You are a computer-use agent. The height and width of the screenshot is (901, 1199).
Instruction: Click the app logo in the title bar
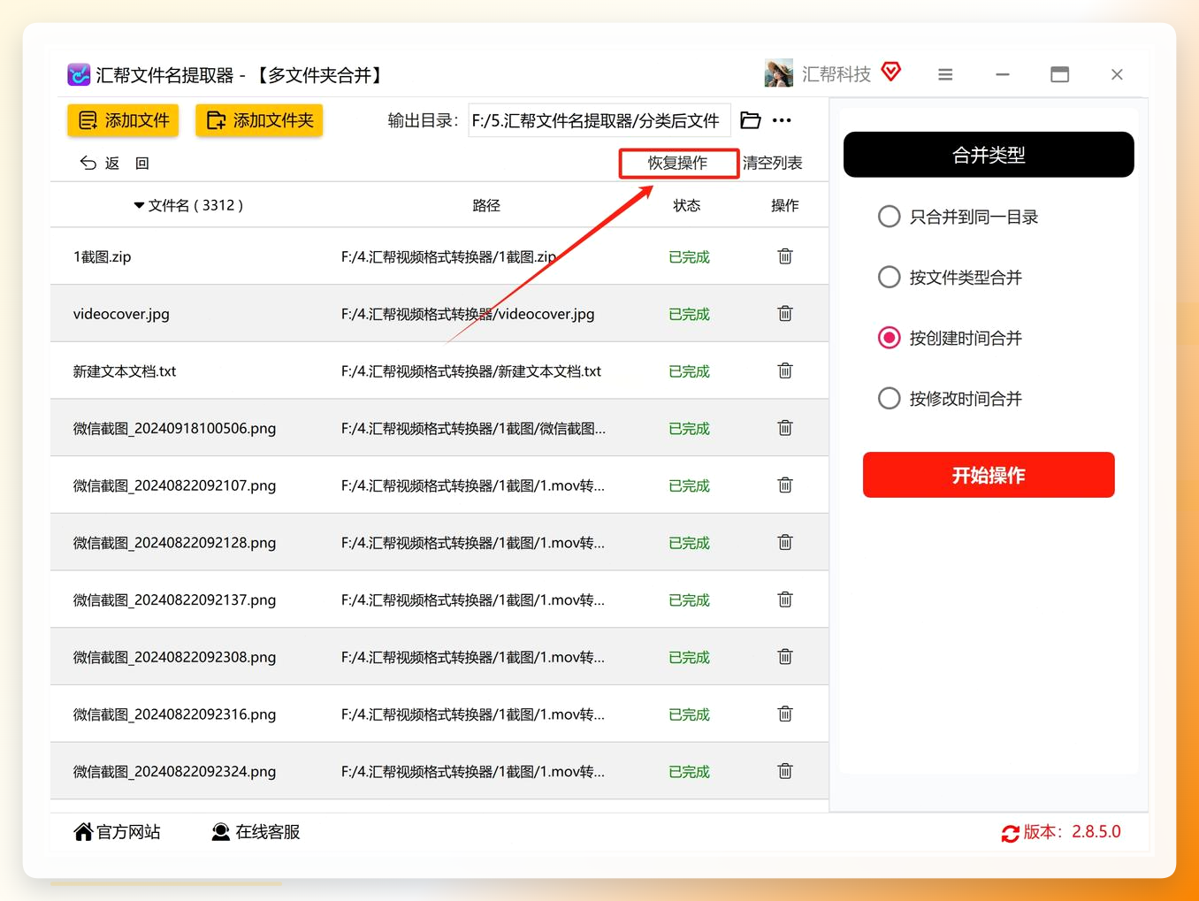tap(79, 74)
